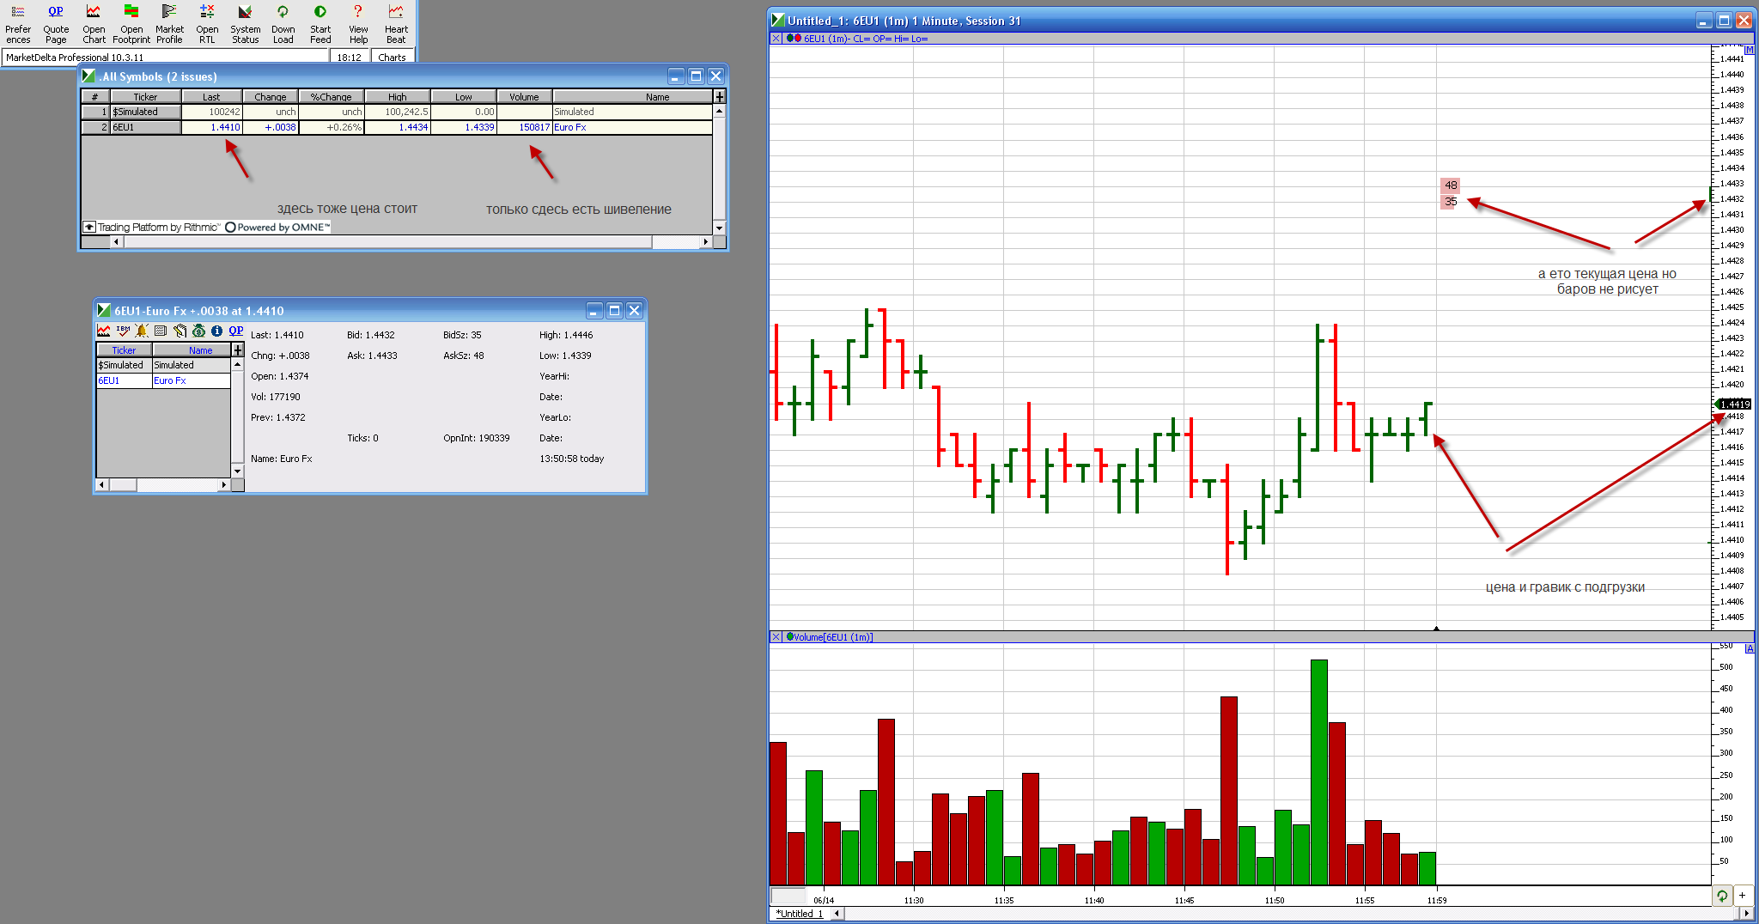Close the Volume pane with its X box

coord(776,637)
